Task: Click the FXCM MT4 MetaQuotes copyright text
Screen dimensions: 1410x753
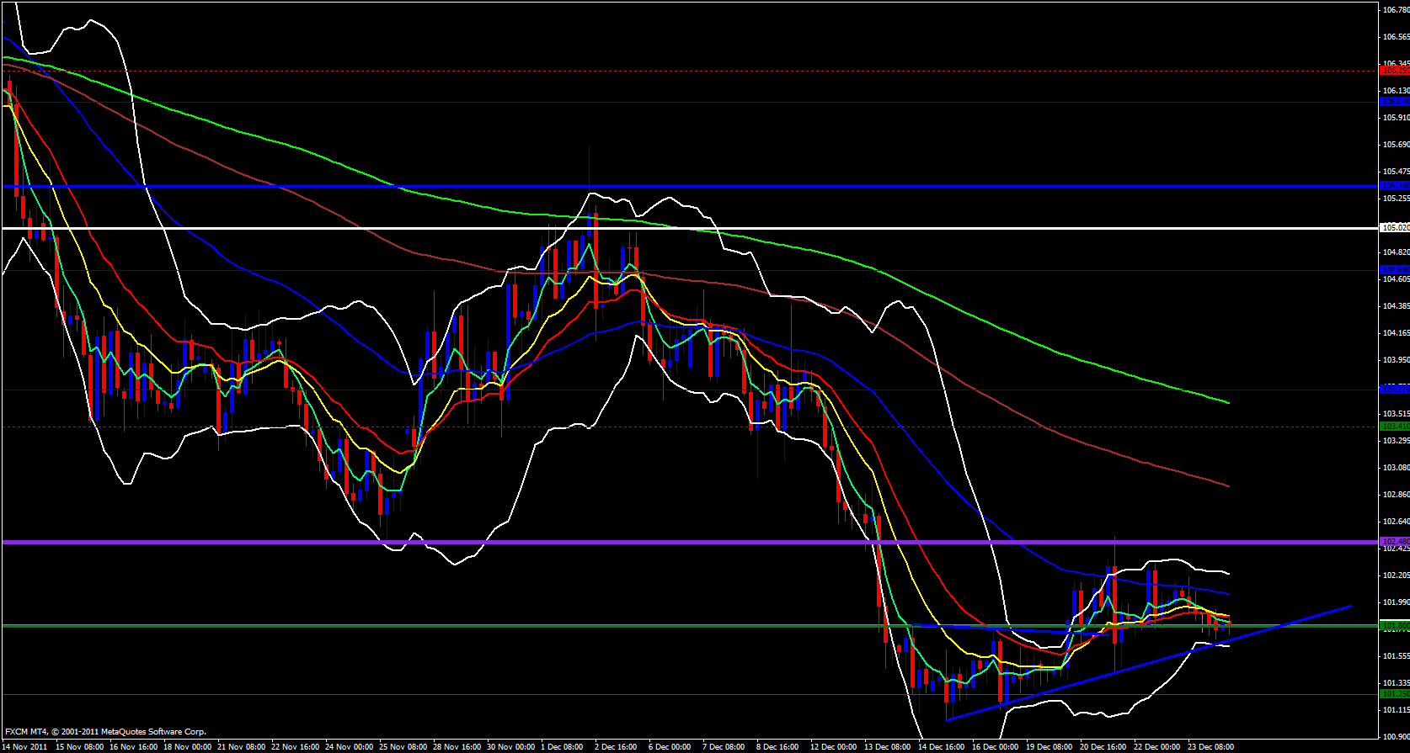Action: (x=105, y=732)
